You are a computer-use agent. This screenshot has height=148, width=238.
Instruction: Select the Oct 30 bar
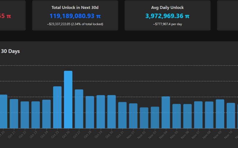tap(112, 112)
